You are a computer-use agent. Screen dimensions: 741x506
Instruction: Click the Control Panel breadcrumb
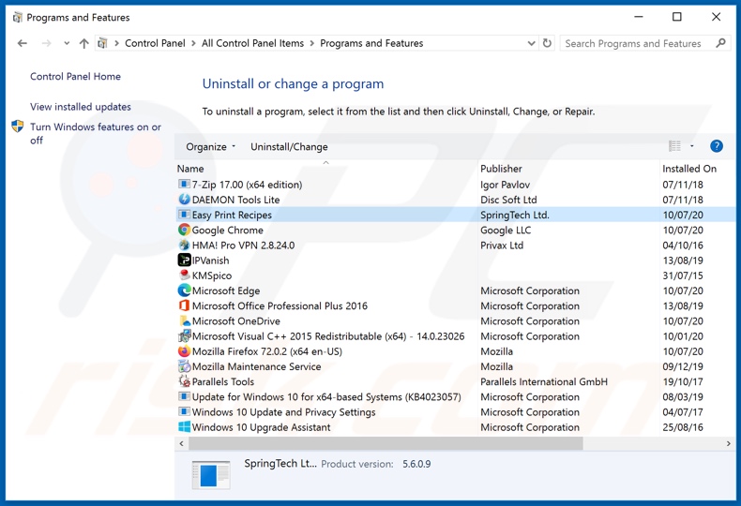coord(155,43)
